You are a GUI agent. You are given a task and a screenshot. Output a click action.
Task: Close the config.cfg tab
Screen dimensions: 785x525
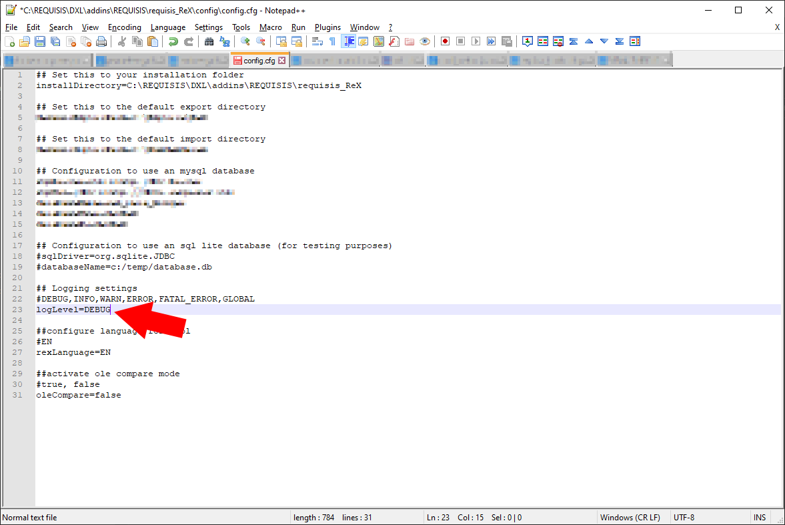(281, 61)
